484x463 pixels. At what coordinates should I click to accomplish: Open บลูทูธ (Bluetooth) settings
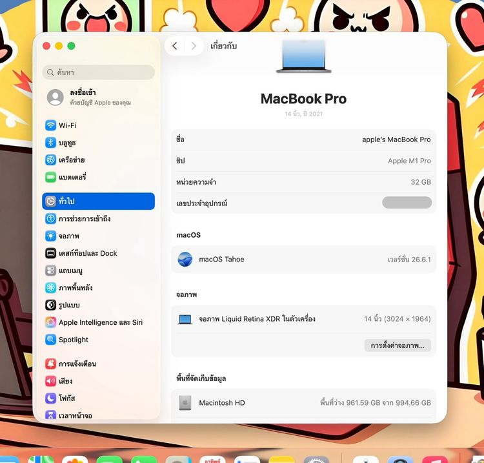coord(98,143)
